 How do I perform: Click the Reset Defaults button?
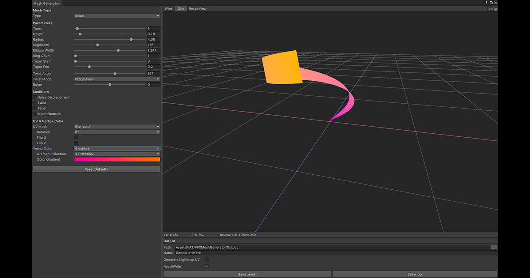[96, 169]
